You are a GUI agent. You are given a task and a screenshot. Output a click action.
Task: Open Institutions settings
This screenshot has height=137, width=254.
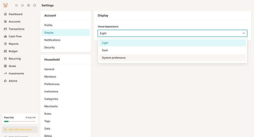(x=65, y=91)
